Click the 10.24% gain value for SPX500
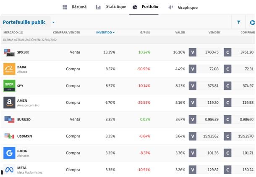The height and width of the screenshot is (177, 256). [144, 52]
